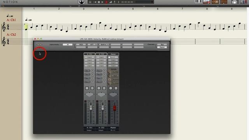
Task: Open the guitar fretboard icon
Action: (224, 2)
